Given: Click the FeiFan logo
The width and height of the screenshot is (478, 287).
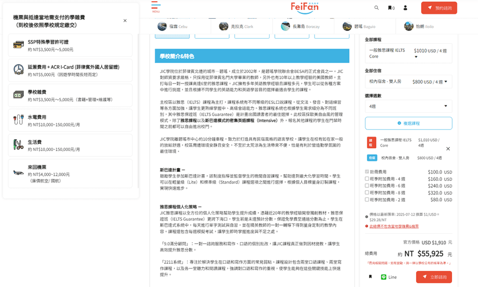Looking at the screenshot, I should (304, 8).
